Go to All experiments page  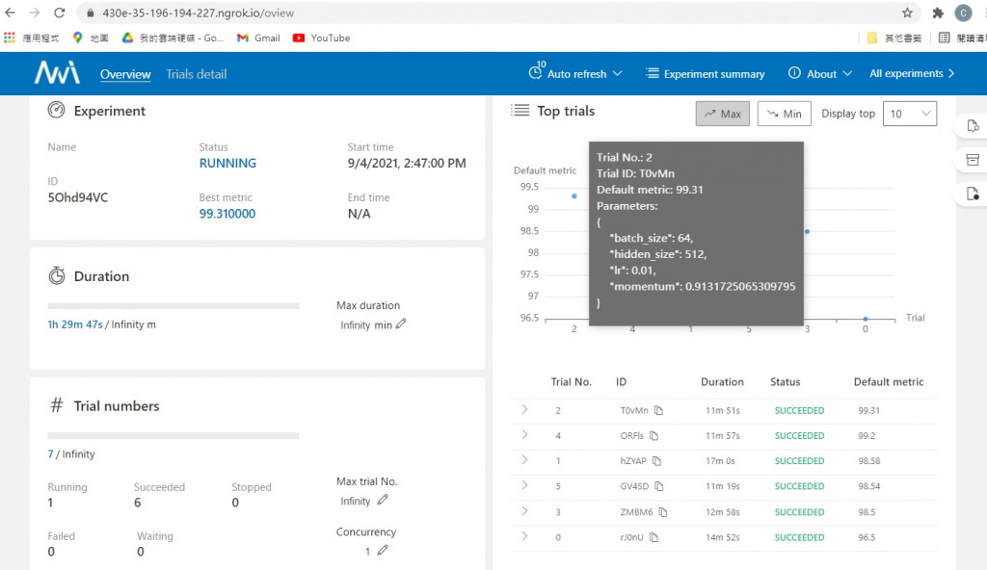[912, 73]
